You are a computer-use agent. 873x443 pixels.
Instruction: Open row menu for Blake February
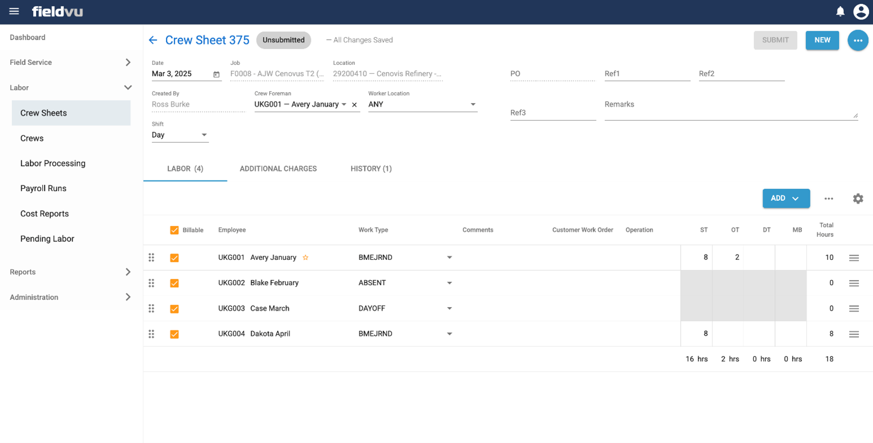point(854,283)
